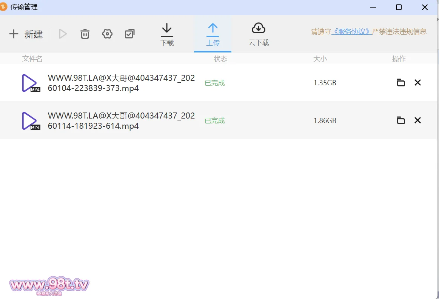Select the 上传 tab
The image size is (439, 299).
pos(213,35)
